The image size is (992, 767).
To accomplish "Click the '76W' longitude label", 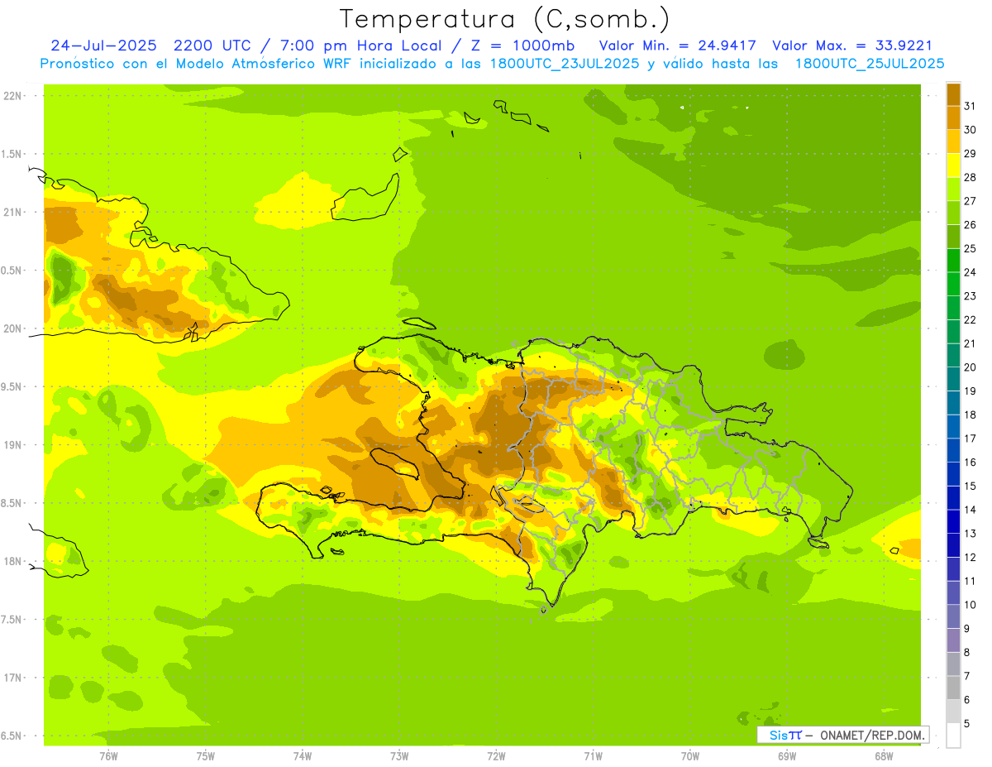I will (x=108, y=756).
